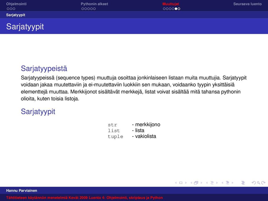Go to previous frame using arrow left of stacked frames icon

coord(191,183)
